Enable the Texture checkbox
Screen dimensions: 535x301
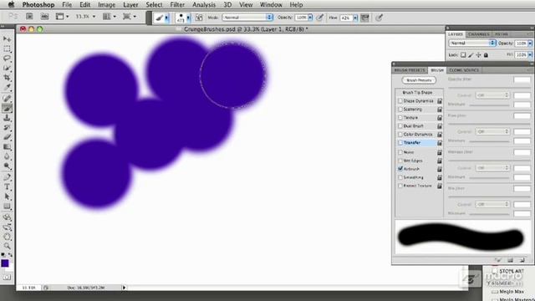point(400,117)
